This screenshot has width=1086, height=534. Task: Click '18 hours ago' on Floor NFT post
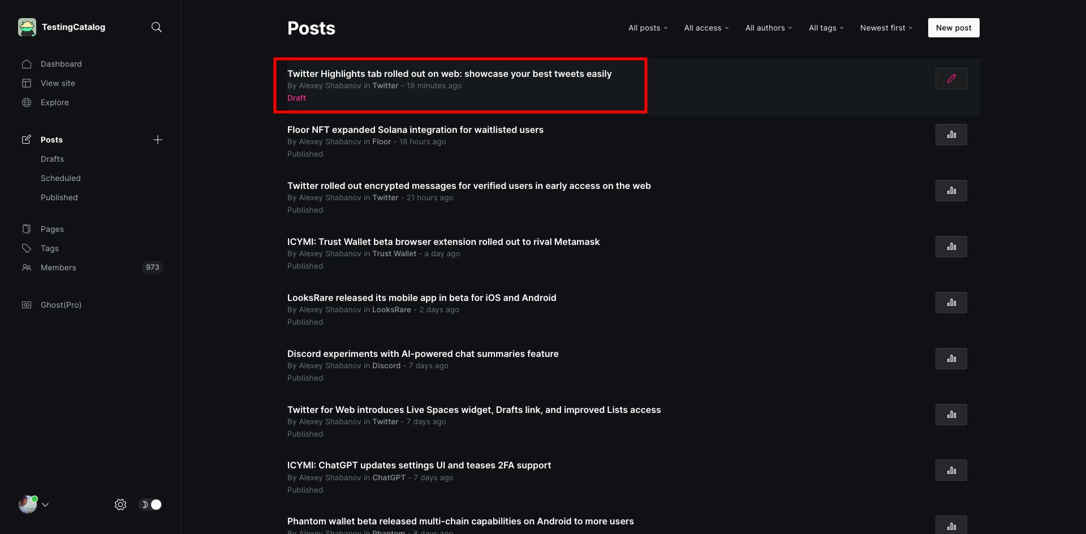coord(423,141)
